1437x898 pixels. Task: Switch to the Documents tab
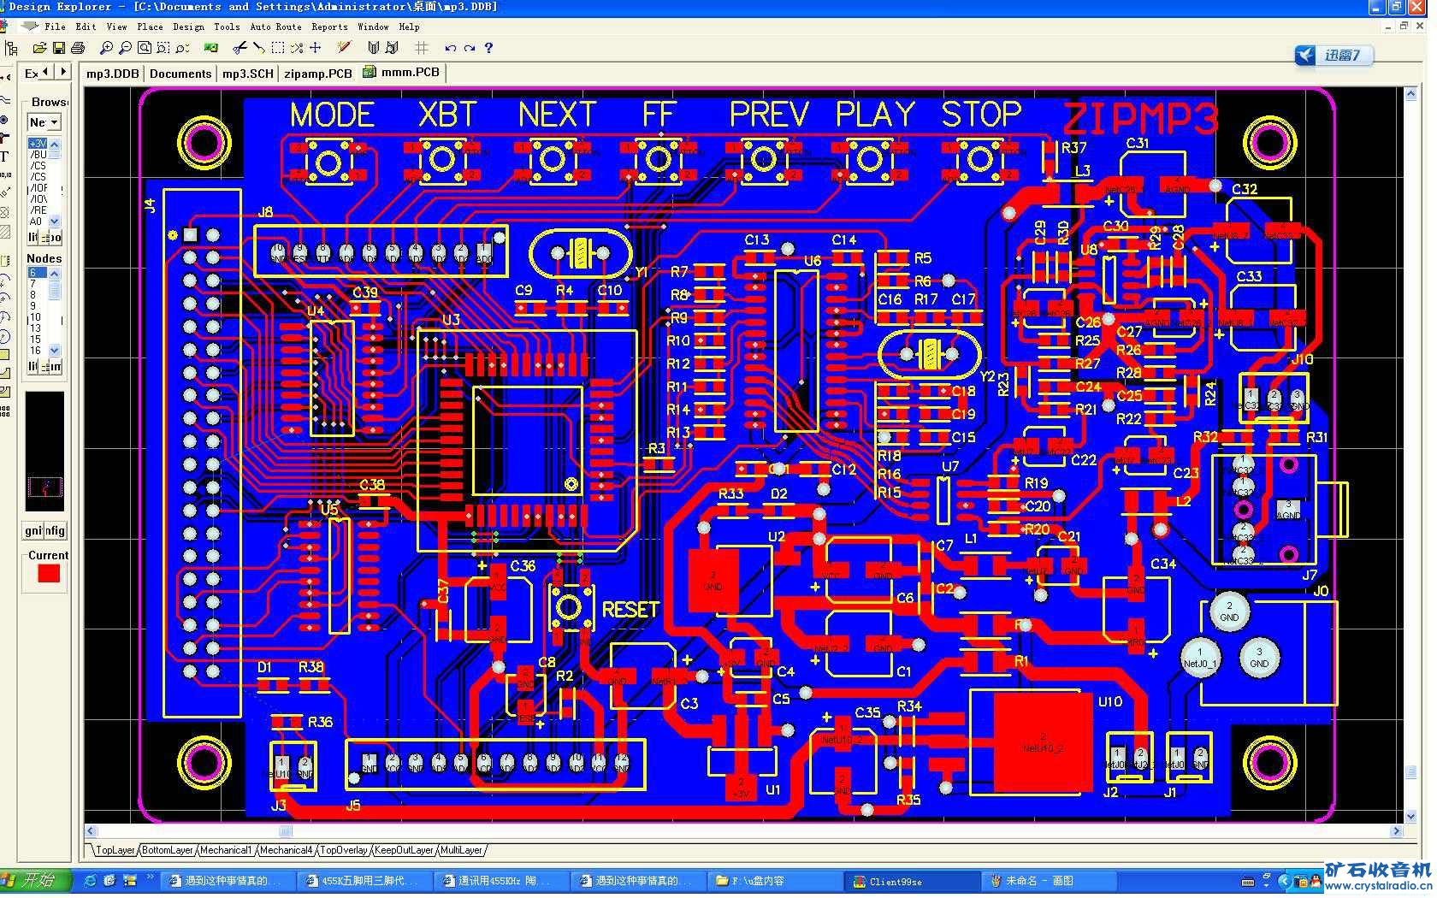click(180, 74)
